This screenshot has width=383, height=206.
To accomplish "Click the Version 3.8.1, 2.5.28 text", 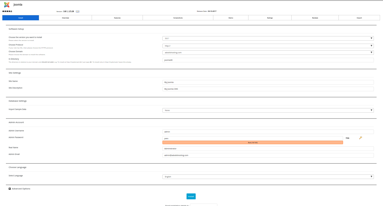I will (65, 12).
